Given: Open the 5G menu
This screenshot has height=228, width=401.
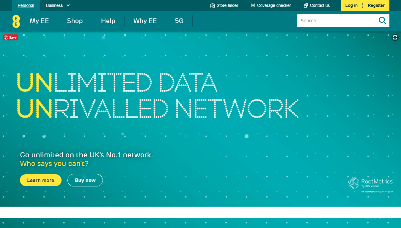Looking at the screenshot, I should click(179, 21).
